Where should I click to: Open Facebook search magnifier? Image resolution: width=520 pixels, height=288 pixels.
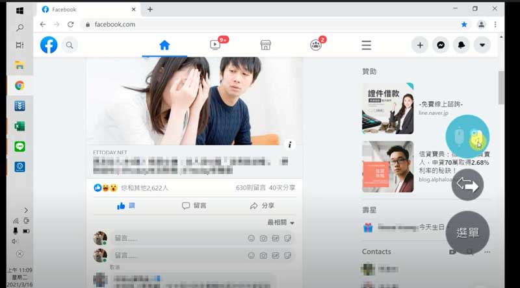(x=70, y=45)
